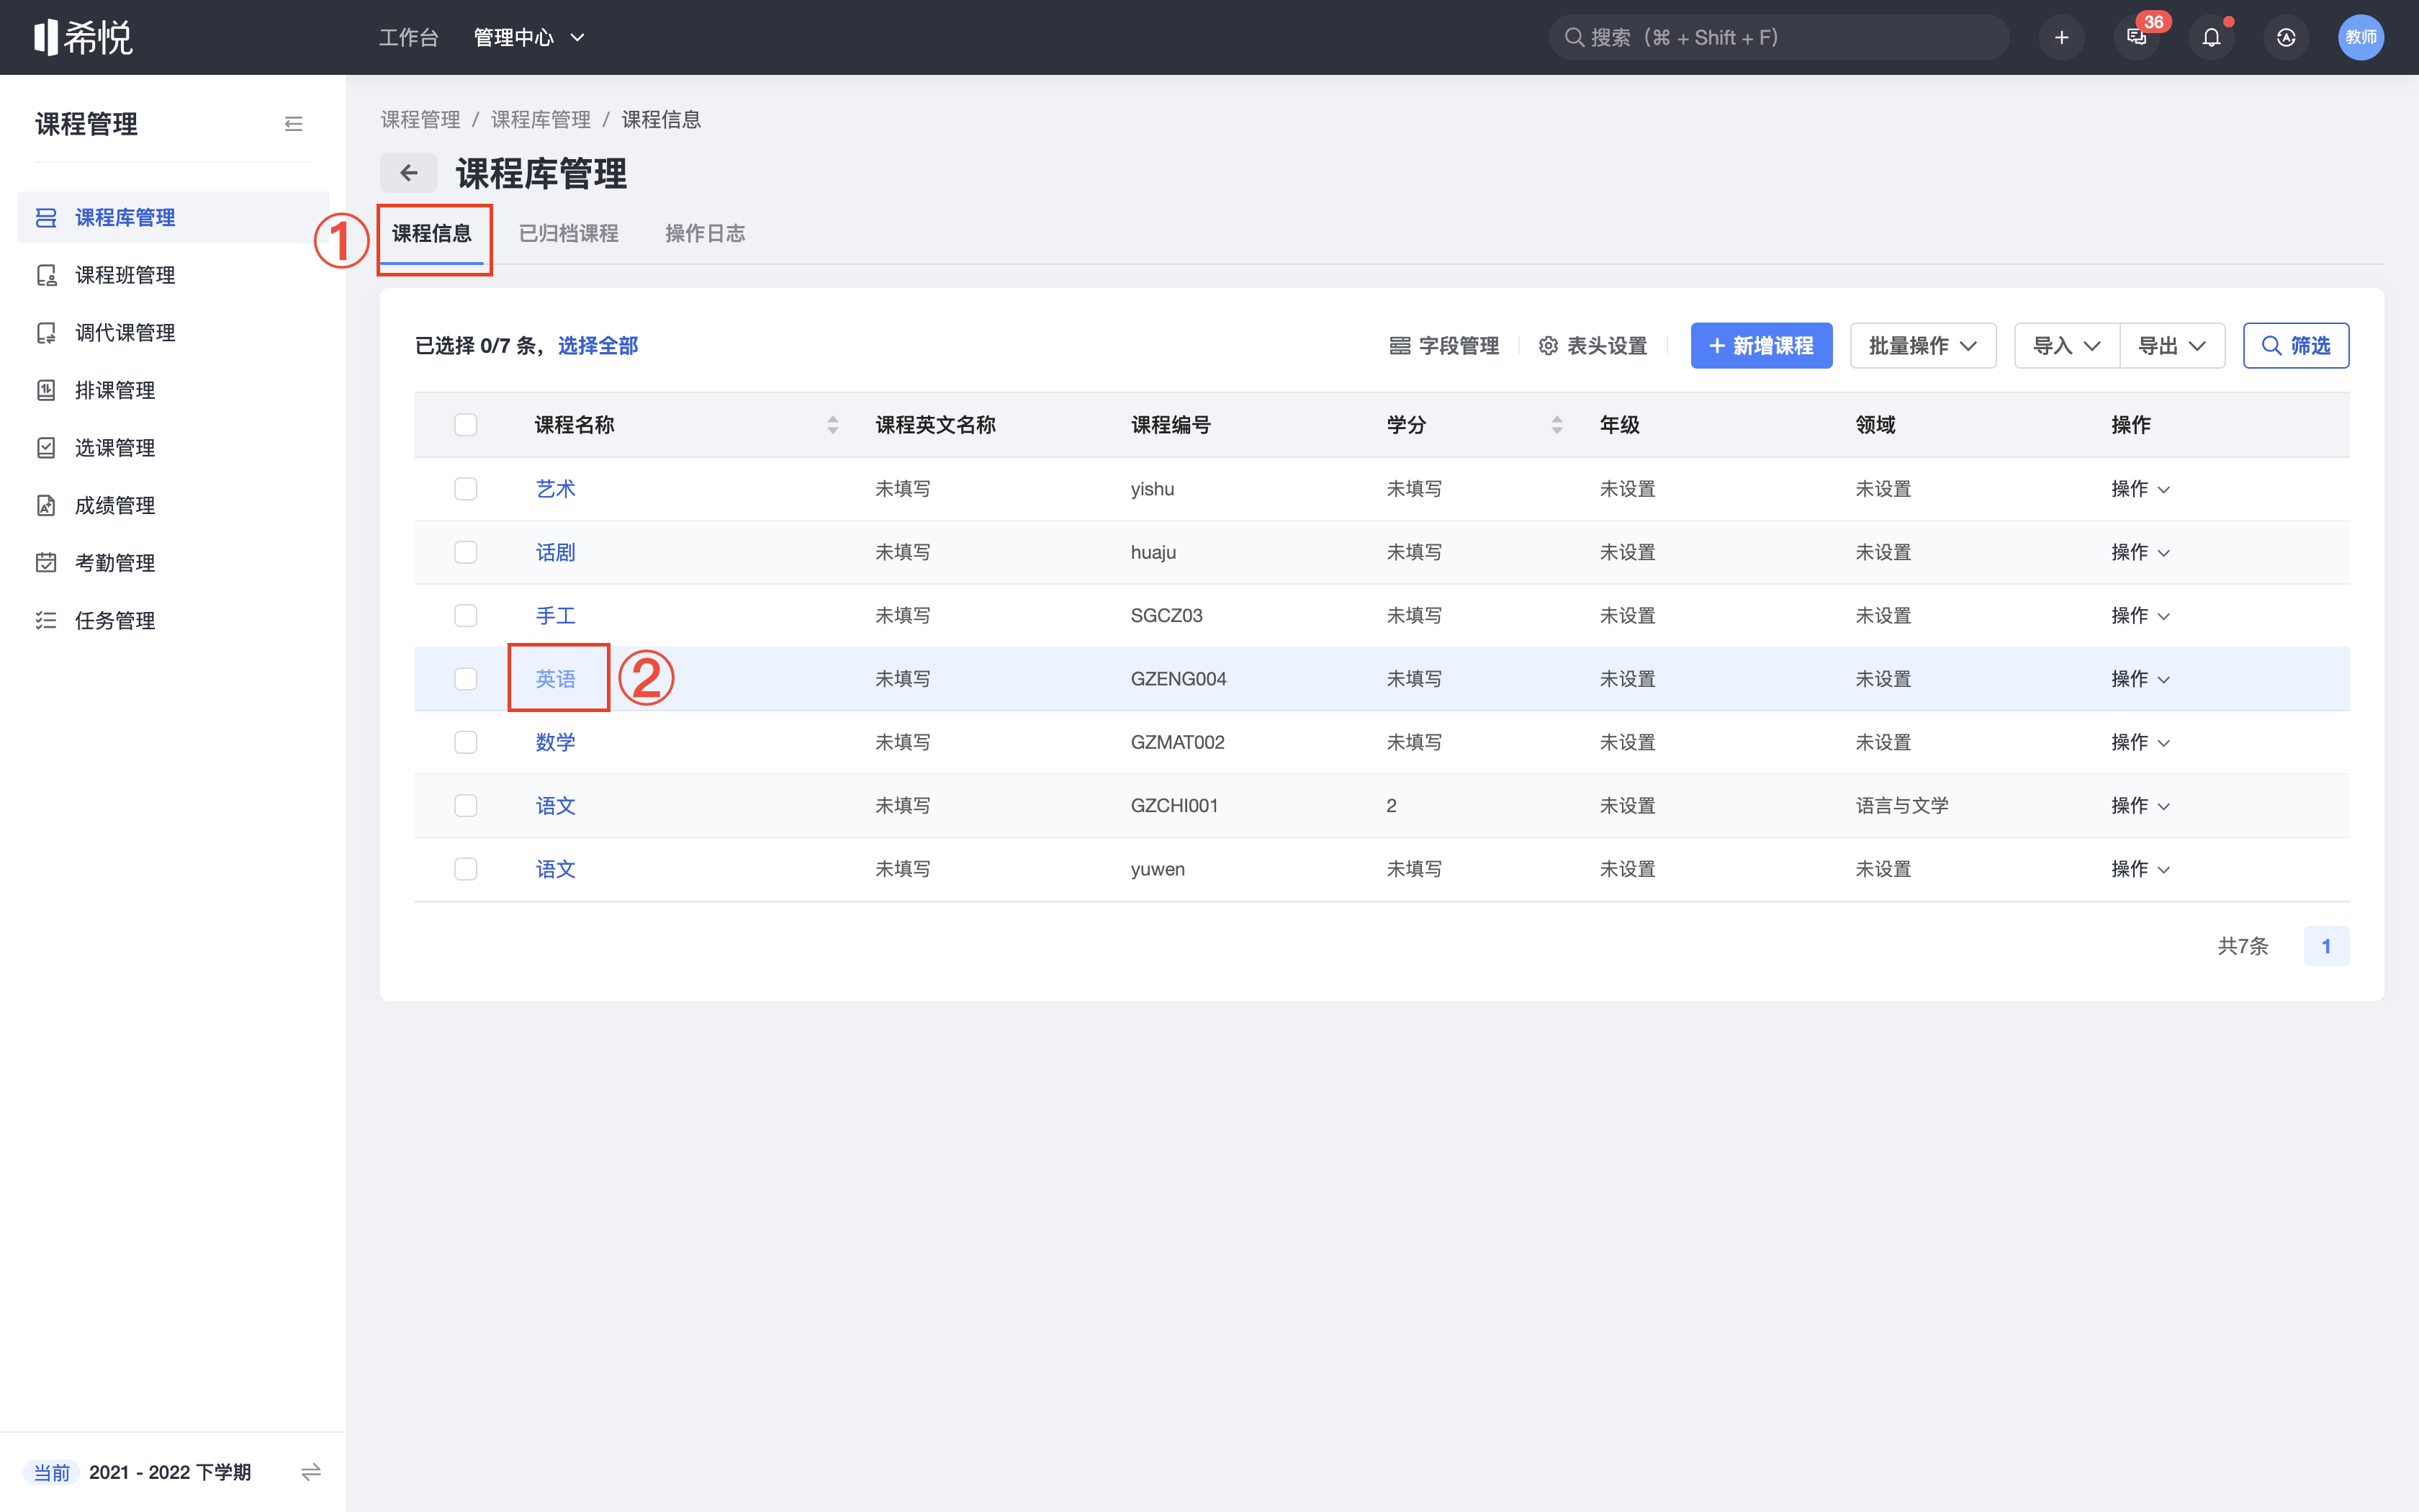
Task: Click 课程库管理 in breadcrumb
Action: click(541, 120)
